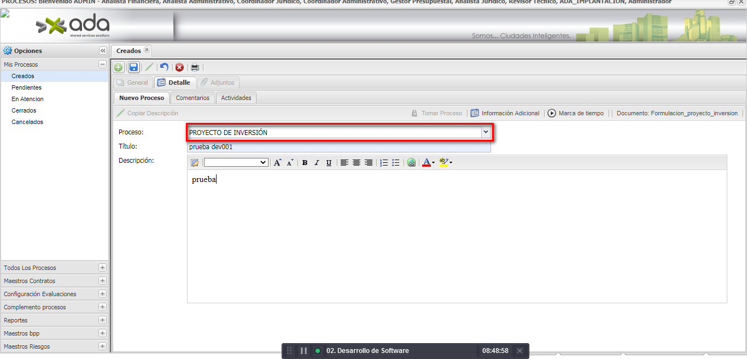The image size is (747, 359).
Task: Apply numbered list formatting
Action: [x=384, y=163]
